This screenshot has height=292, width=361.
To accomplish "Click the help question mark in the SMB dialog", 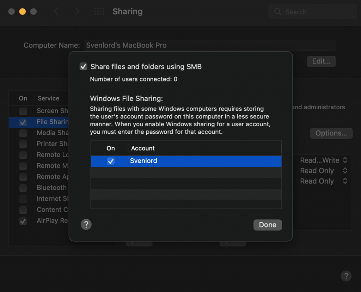I will pos(86,224).
